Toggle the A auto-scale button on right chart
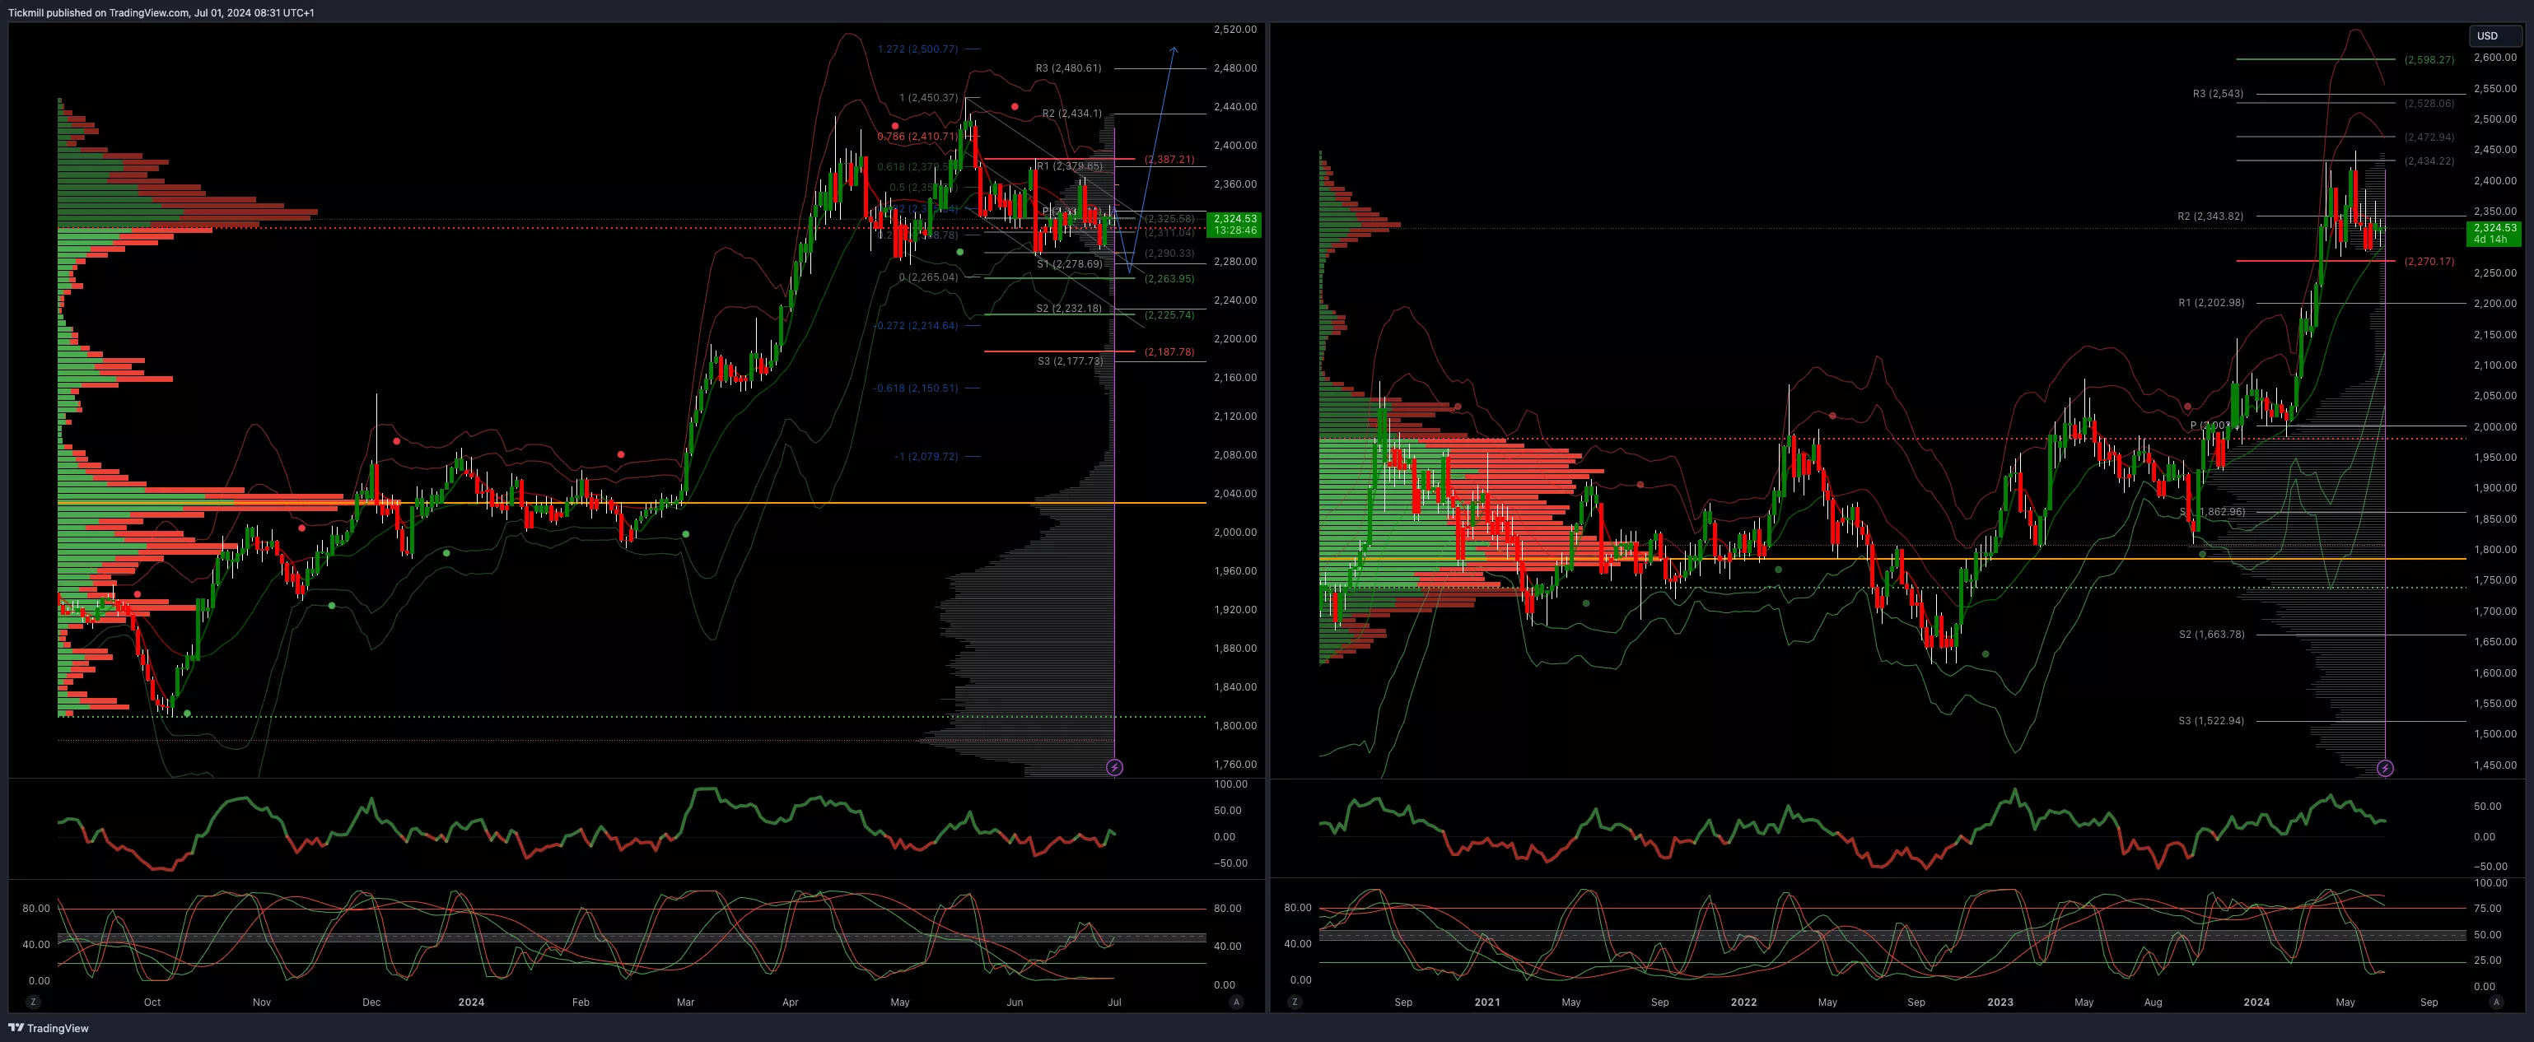 click(2495, 1002)
